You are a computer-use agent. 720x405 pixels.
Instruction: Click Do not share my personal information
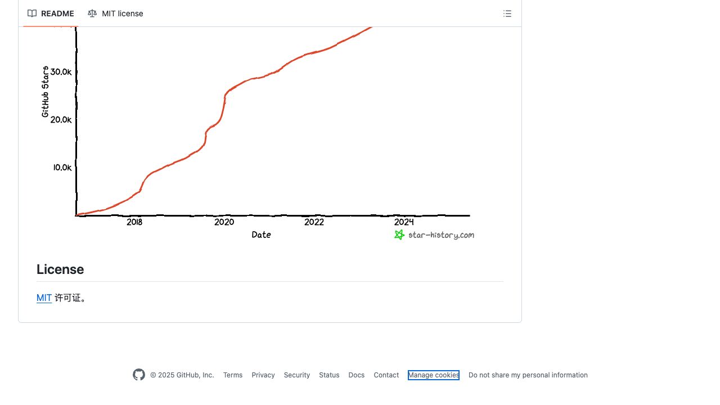528,375
